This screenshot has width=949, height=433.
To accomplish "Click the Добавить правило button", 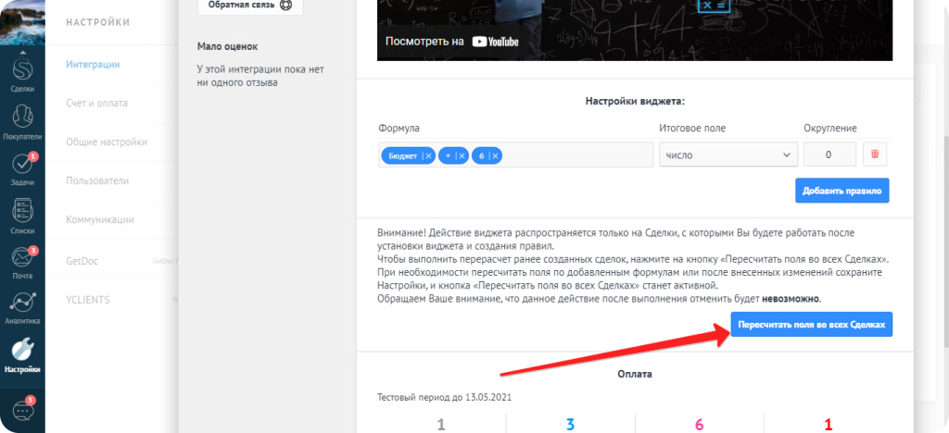I will point(841,191).
